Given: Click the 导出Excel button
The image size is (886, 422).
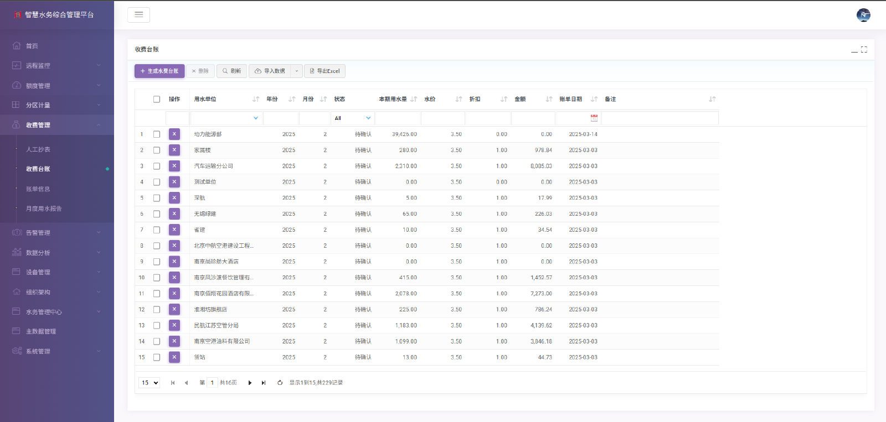Looking at the screenshot, I should pyautogui.click(x=324, y=71).
